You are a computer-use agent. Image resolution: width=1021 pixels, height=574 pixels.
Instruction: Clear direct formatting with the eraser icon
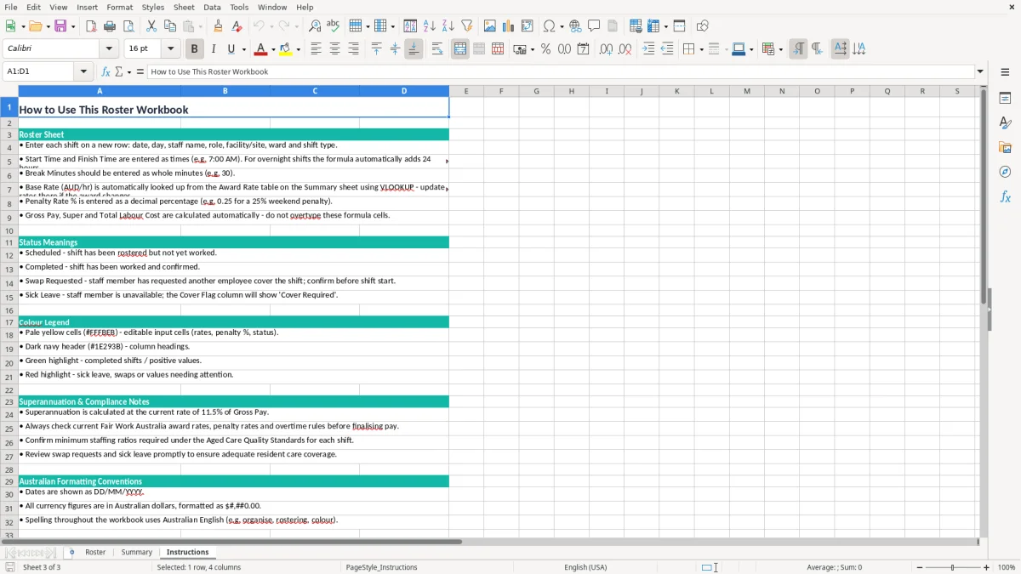click(237, 26)
